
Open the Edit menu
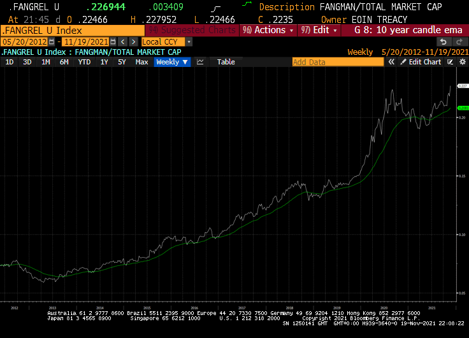coord(319,30)
